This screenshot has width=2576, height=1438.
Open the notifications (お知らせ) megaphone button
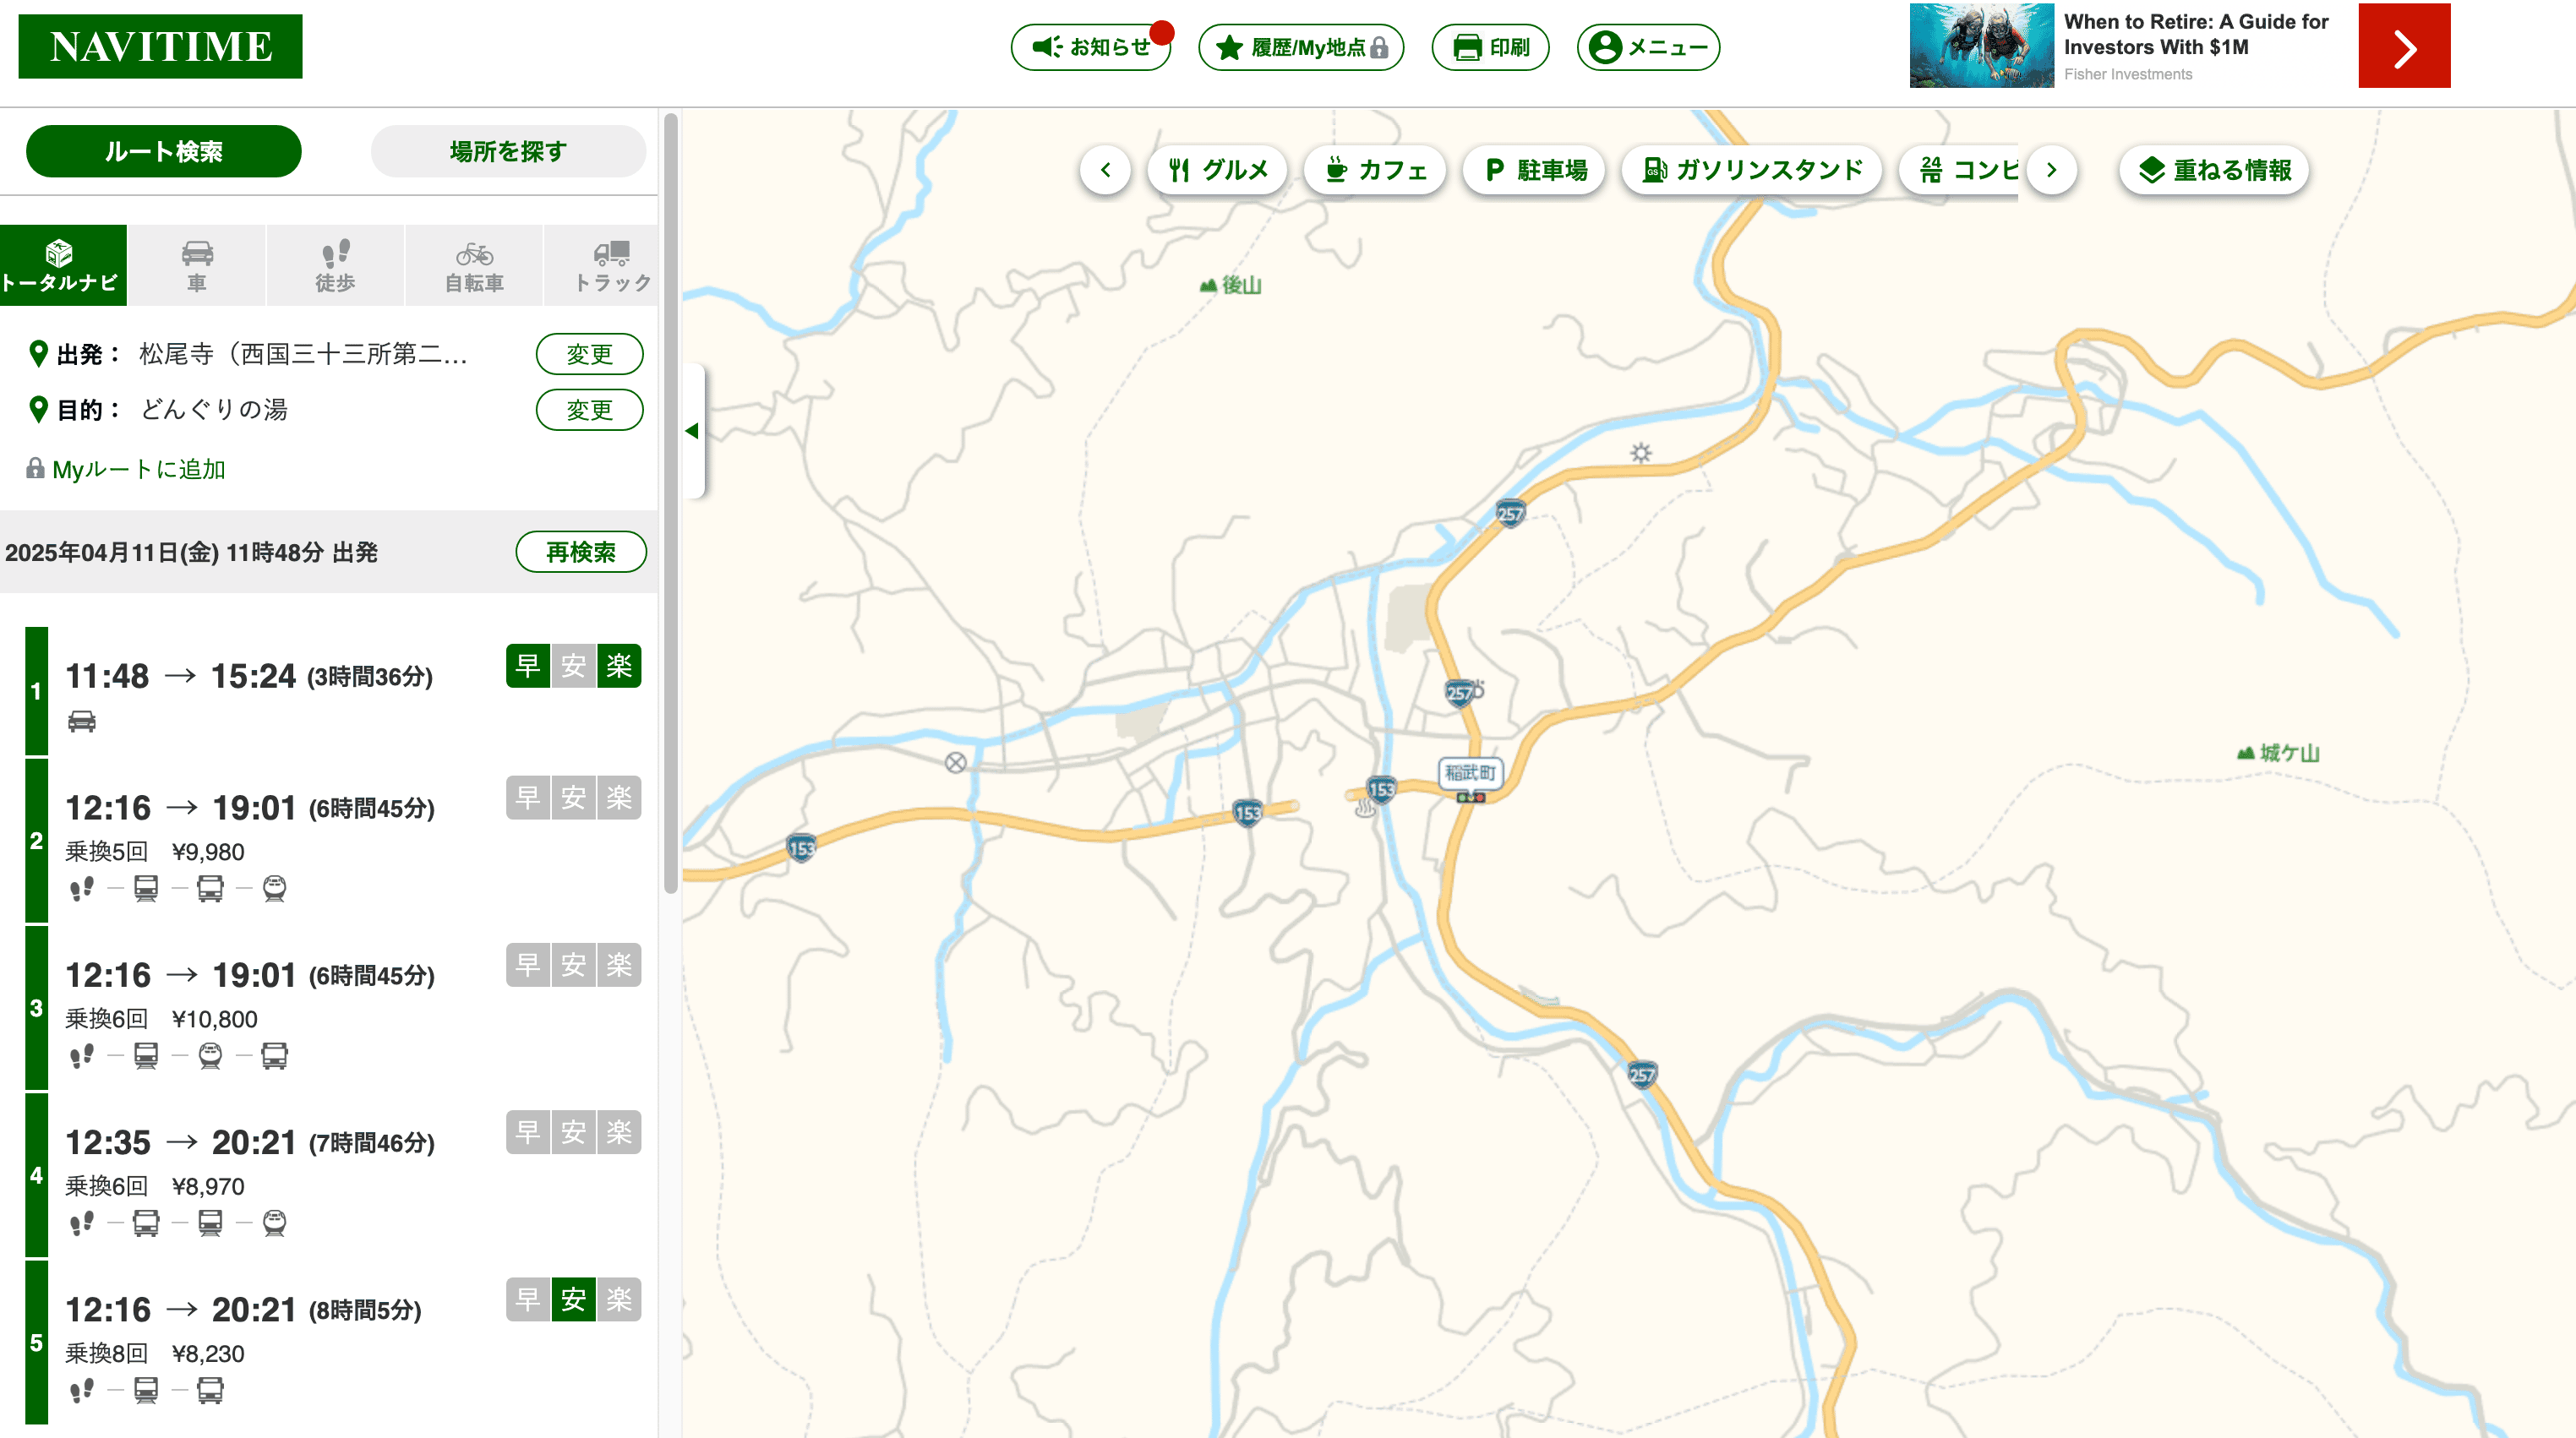pos(1090,47)
